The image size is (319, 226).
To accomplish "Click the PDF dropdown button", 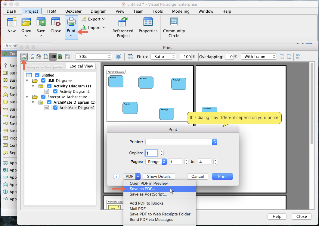I will [132, 176].
